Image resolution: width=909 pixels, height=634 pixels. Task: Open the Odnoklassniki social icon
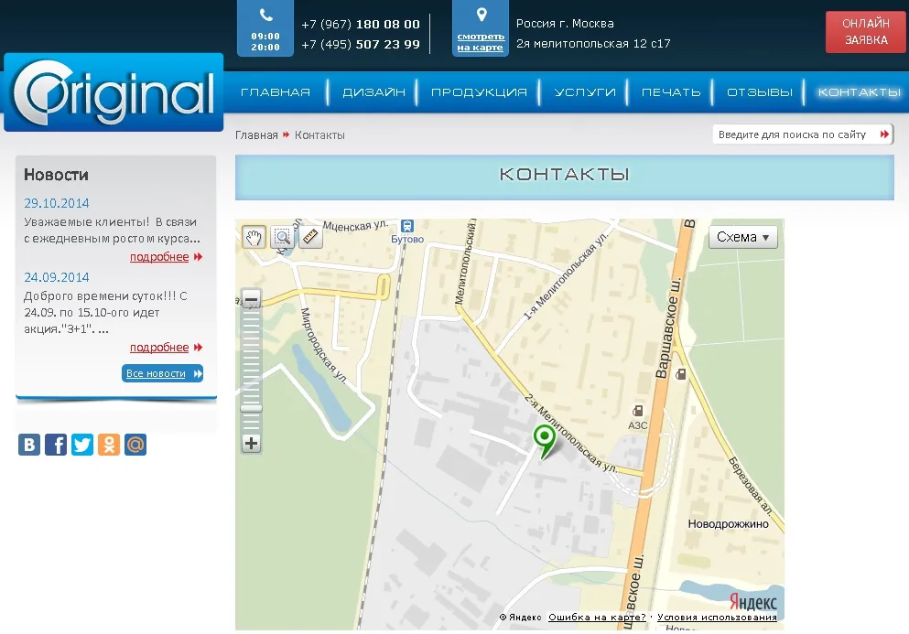click(x=109, y=445)
